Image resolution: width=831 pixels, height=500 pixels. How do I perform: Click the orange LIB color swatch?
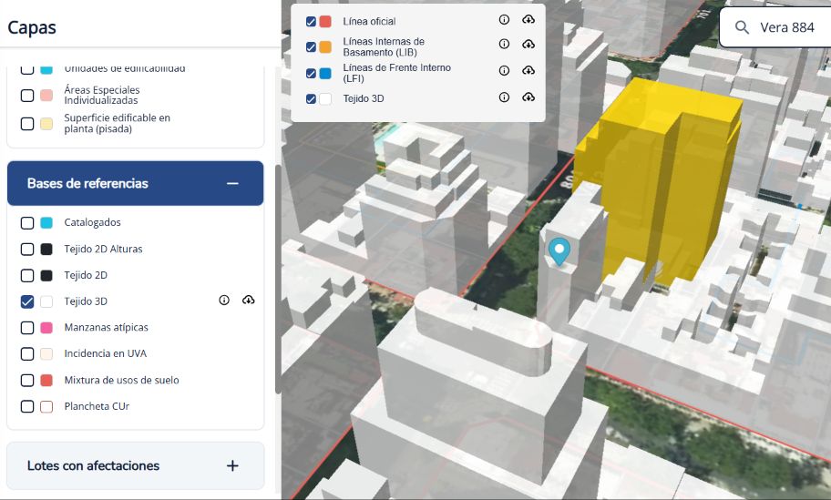(x=325, y=47)
